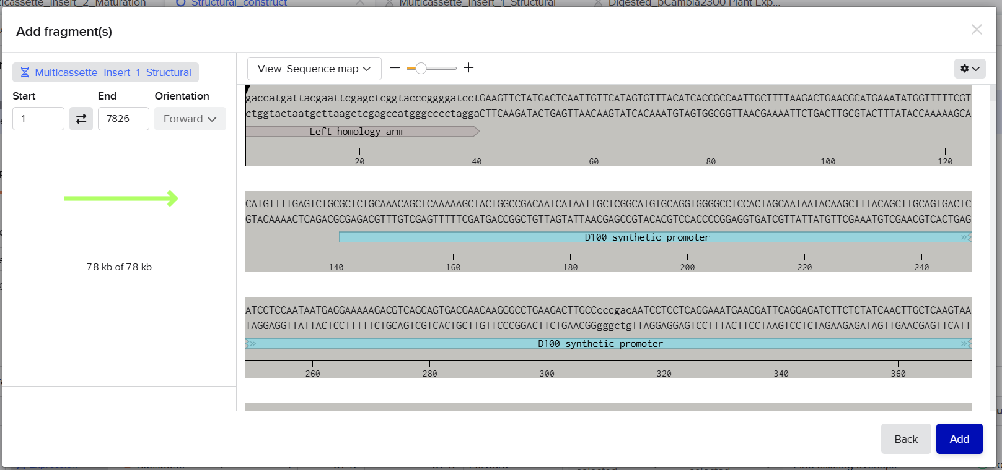Zoom out with the minus icon

[x=395, y=68]
